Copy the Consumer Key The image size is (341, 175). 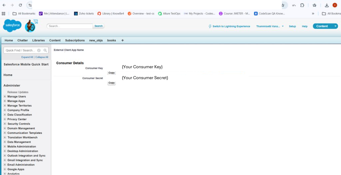coord(111,73)
